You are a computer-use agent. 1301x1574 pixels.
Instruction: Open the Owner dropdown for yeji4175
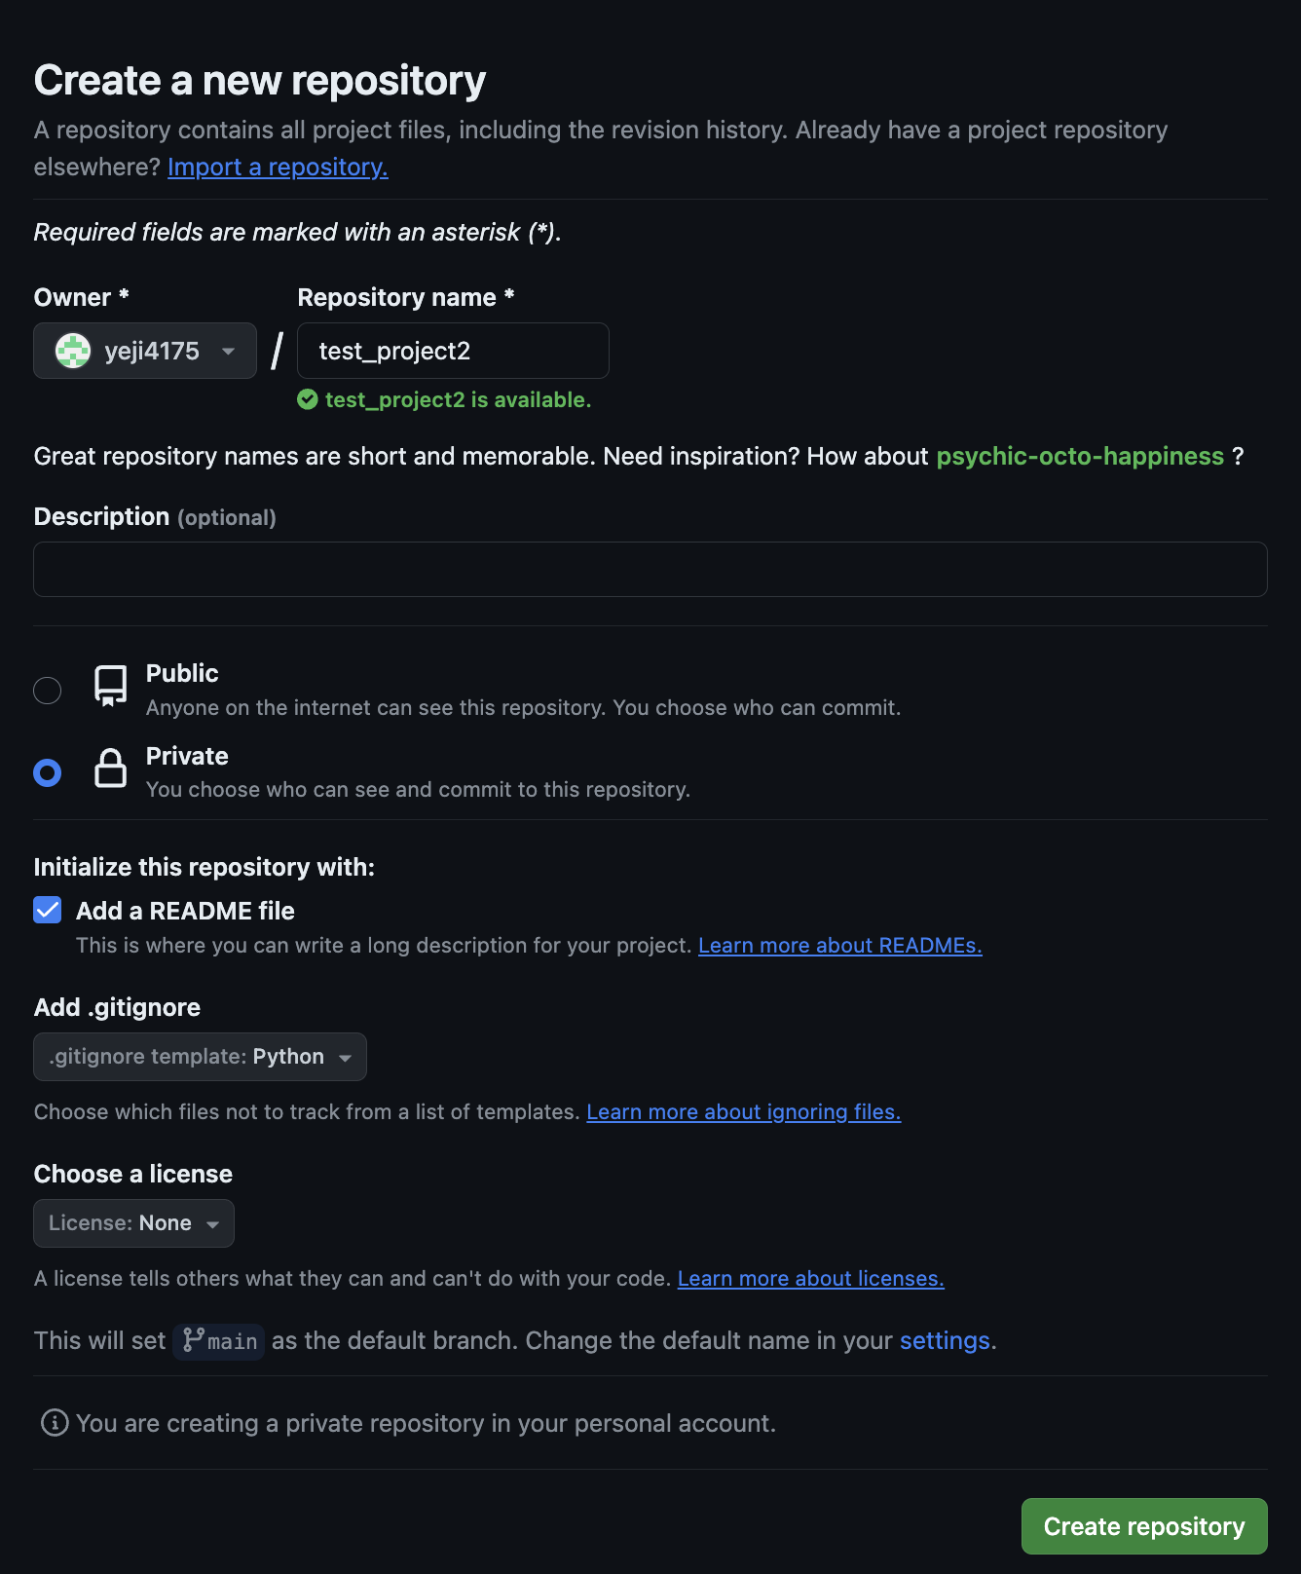coord(145,351)
